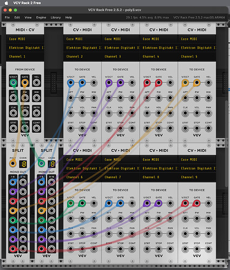Click V/OCT input on Channel 6 CV-MIDI
The width and height of the screenshot is (230, 270).
71,204
